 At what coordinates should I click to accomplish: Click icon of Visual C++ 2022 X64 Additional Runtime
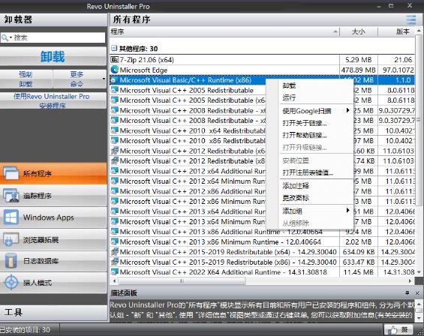[114, 272]
